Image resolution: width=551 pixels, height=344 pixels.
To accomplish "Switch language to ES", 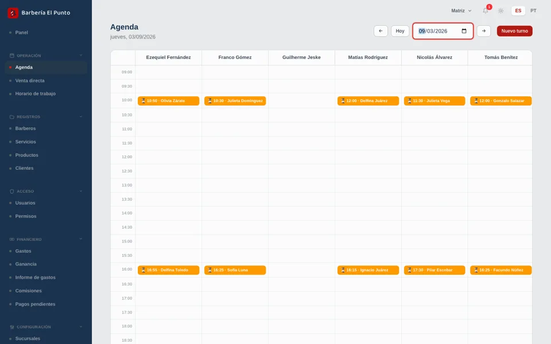I will pyautogui.click(x=518, y=10).
